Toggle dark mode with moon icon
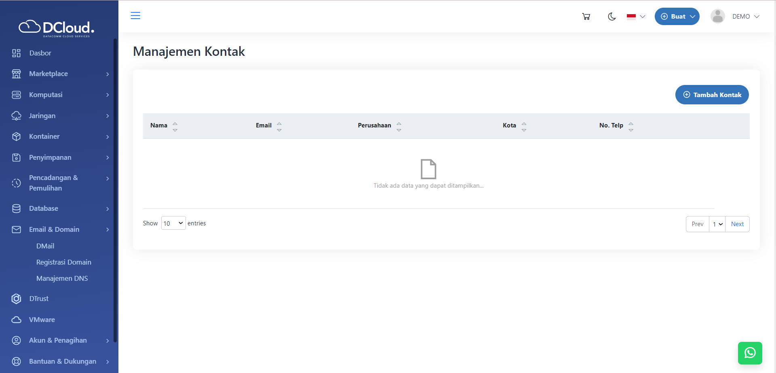 612,17
